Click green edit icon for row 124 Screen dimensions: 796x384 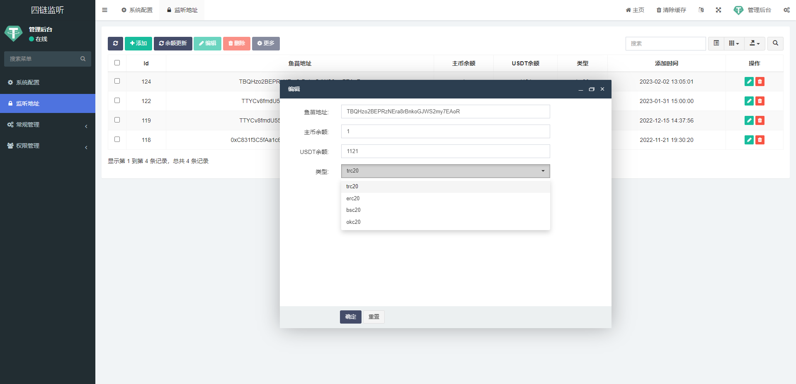click(749, 82)
